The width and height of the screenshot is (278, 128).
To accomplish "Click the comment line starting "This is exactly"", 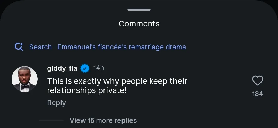I will coord(117,81).
